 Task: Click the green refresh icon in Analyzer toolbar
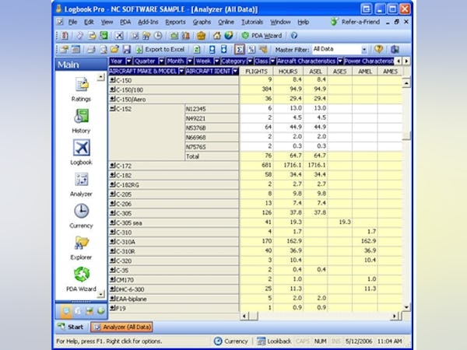197,50
